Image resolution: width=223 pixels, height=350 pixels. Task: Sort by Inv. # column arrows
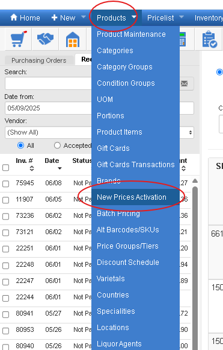pyautogui.click(x=32, y=168)
